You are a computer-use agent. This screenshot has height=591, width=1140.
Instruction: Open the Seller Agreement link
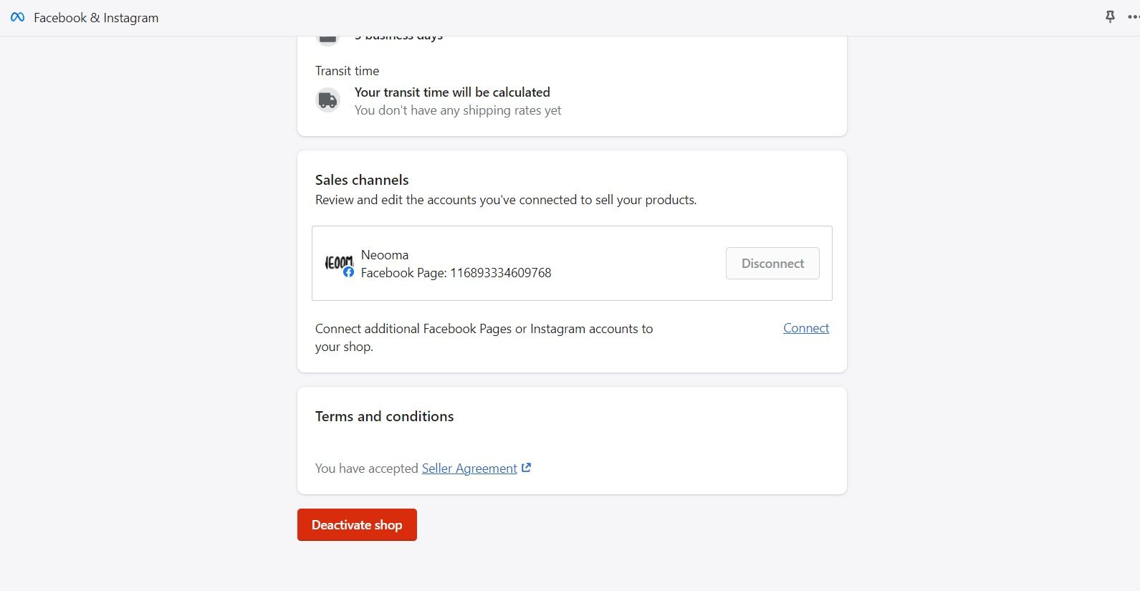469,469
